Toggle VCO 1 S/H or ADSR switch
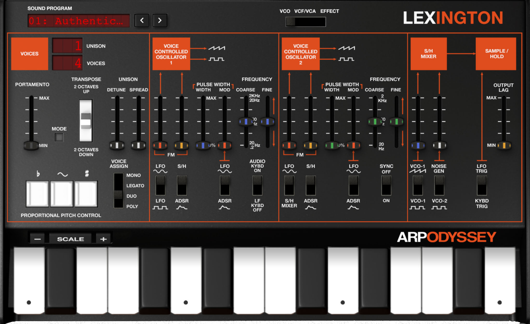 point(182,185)
